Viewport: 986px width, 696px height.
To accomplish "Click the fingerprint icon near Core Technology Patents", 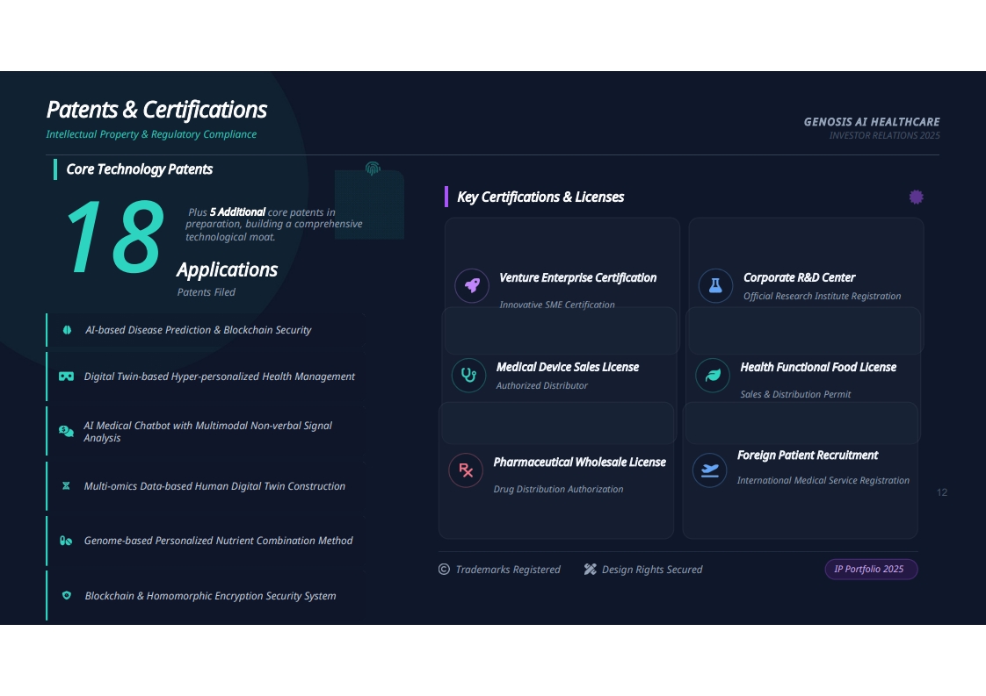I will (x=373, y=169).
